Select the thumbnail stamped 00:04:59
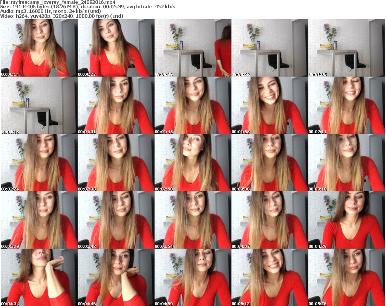This screenshot has width=386, height=306. tap(193, 277)
